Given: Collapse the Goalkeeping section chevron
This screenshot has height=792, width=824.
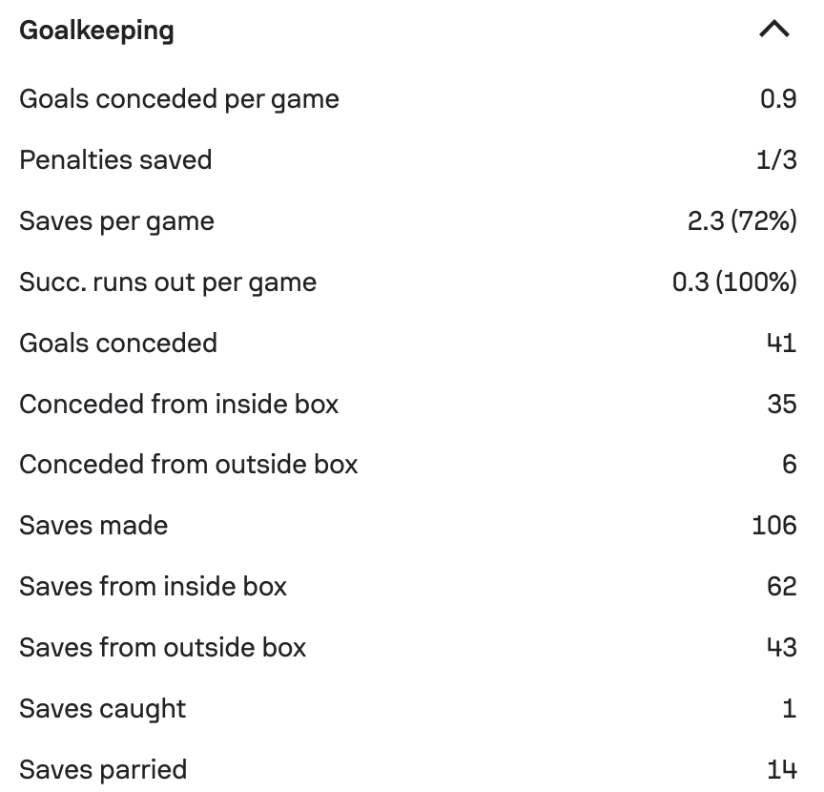Looking at the screenshot, I should click(774, 30).
